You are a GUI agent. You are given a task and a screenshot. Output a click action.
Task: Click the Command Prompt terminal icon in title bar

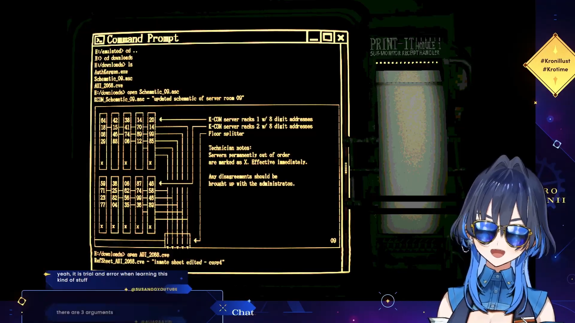[x=99, y=40]
